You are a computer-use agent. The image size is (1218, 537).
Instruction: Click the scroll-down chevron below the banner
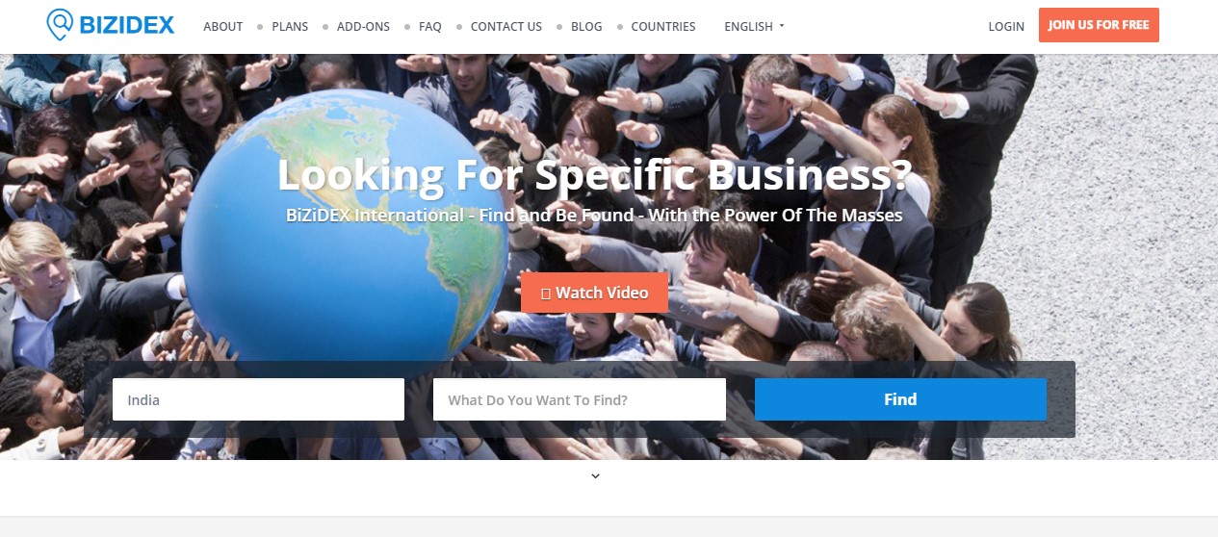(x=595, y=475)
